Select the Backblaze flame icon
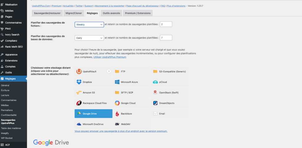 (117, 114)
